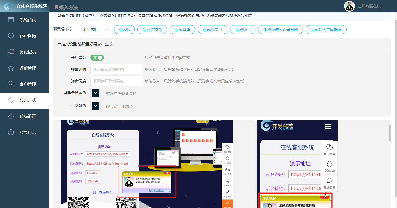Image resolution: width=397 pixels, height=208 pixels.
Task: Open the 悬浮条背景色 color picker dropdown
Action: coord(95,93)
